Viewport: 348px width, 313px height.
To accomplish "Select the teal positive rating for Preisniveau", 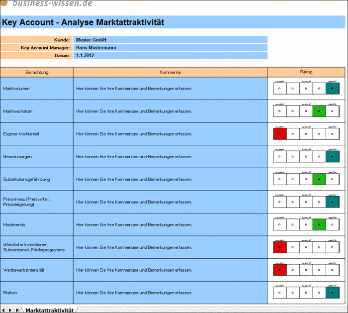I will click(332, 202).
